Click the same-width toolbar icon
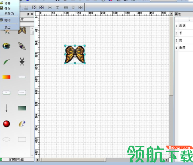Viewport: 193px width, 165px height. point(66,8)
